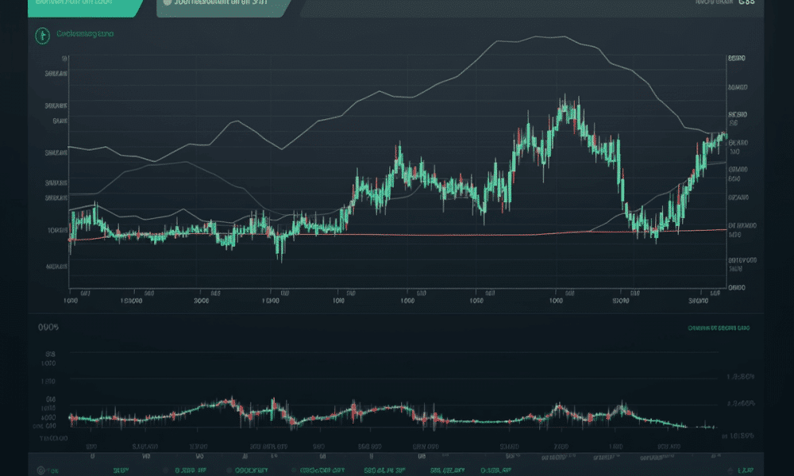The image size is (794, 476).
Task: Click the round icon in the second gray tab
Action: [166, 3]
